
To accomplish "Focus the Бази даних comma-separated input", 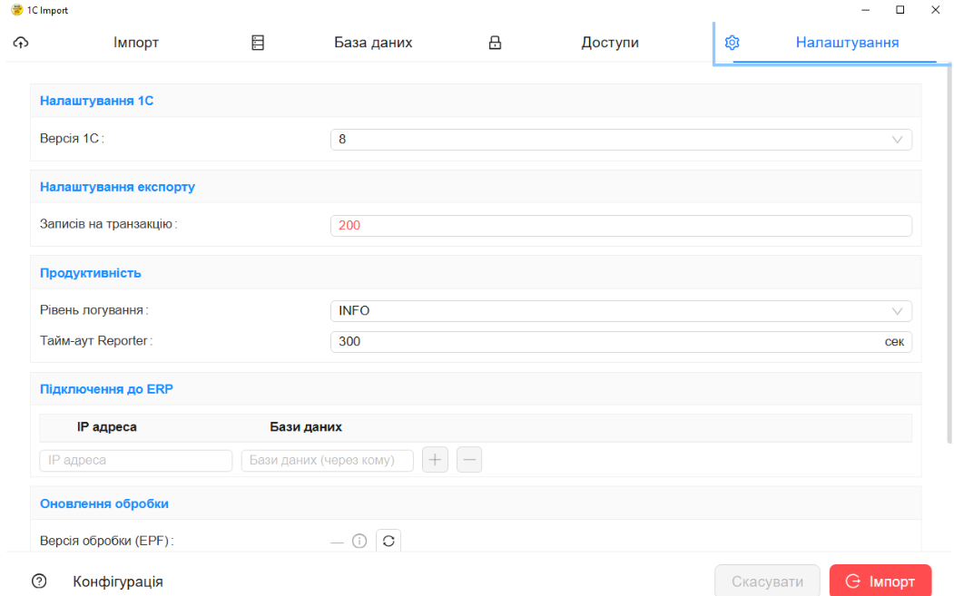I will [x=328, y=460].
